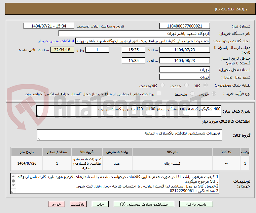This screenshot has height=213, width=256.
Task: Click the delivery province field تهران
Action: (185, 70)
